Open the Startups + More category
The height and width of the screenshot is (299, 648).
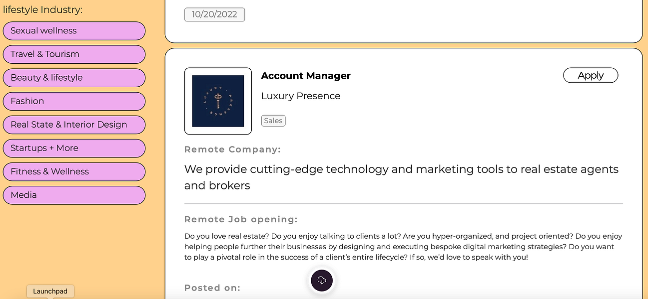tap(74, 148)
